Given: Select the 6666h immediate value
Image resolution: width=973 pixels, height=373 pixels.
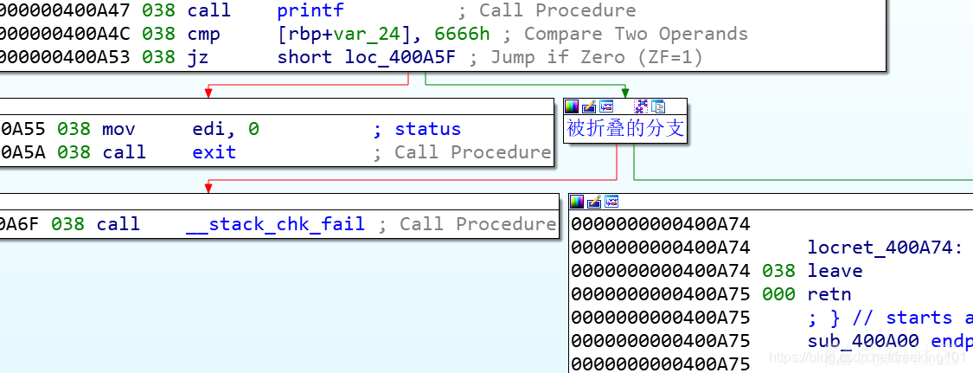Looking at the screenshot, I should [463, 34].
